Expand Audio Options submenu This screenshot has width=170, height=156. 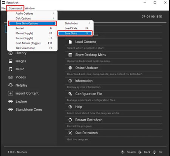32,14
